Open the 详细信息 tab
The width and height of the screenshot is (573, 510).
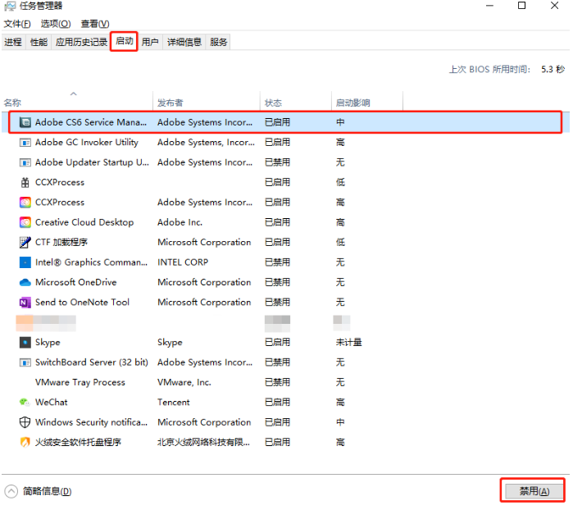point(184,42)
